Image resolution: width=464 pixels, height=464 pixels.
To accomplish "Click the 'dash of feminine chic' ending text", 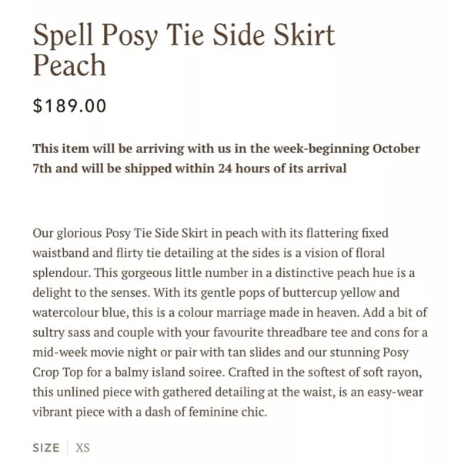I will point(205,412).
